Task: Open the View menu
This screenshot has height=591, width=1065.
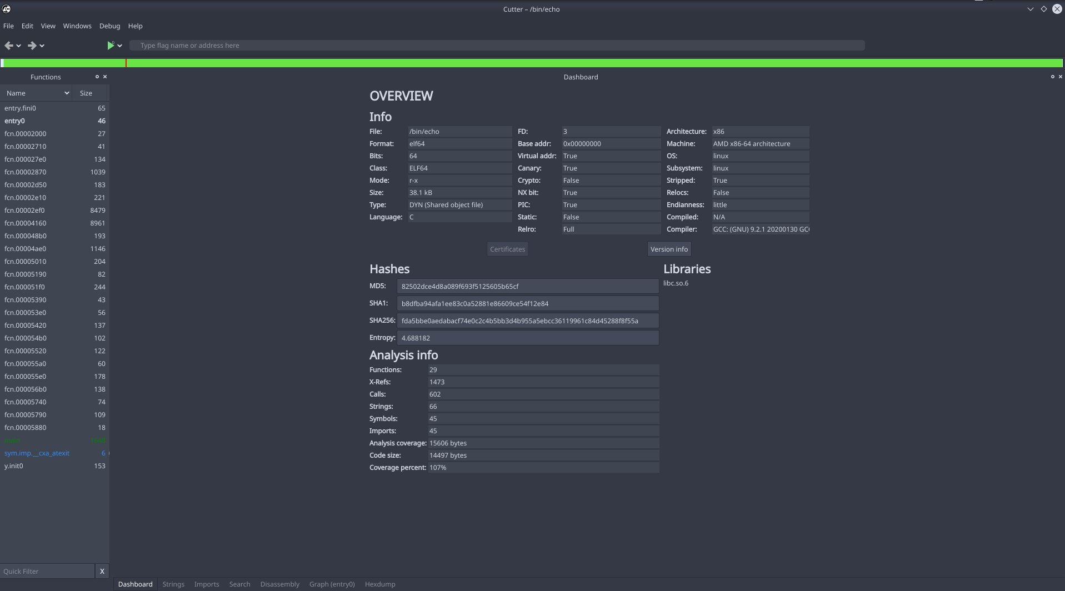Action: (x=48, y=26)
